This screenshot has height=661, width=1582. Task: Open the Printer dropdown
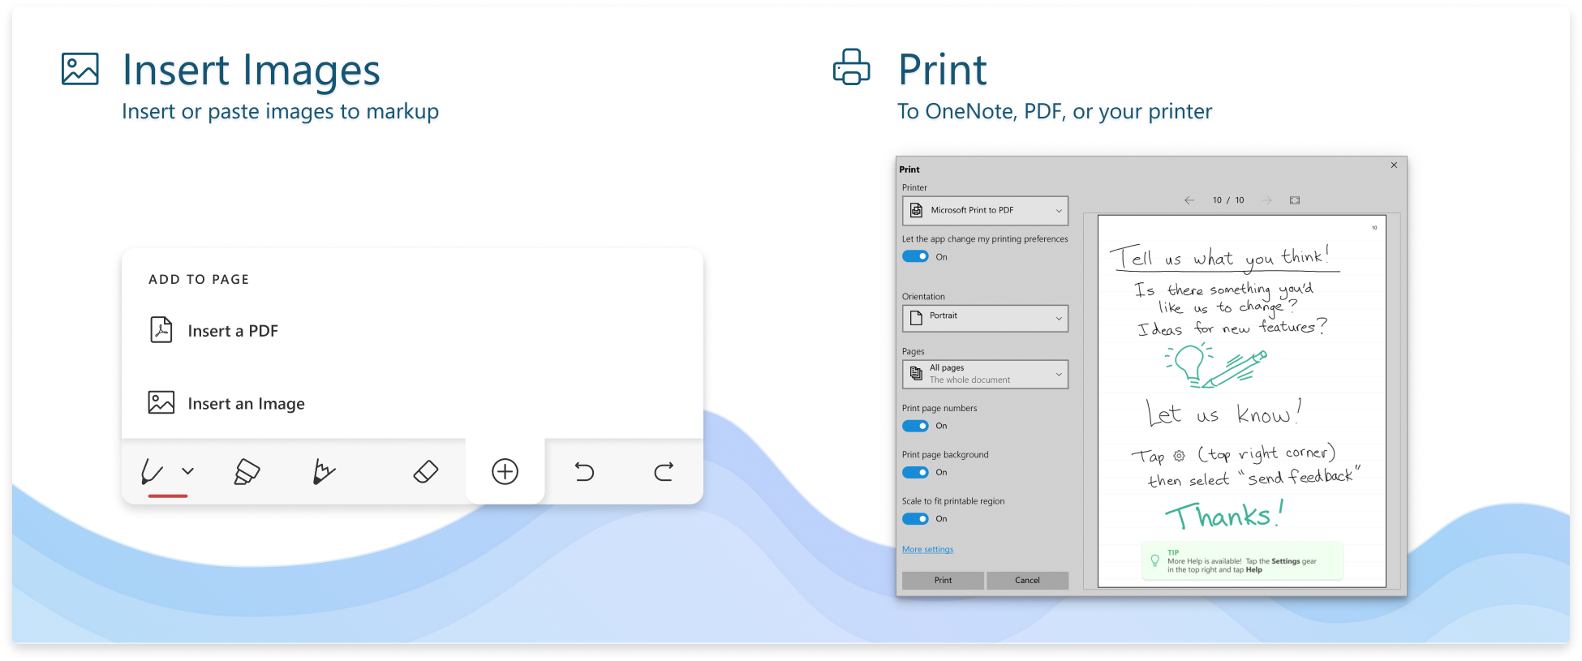[x=985, y=211]
